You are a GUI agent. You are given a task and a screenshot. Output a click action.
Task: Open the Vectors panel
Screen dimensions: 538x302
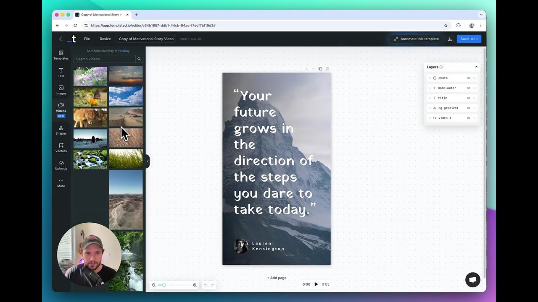click(61, 148)
